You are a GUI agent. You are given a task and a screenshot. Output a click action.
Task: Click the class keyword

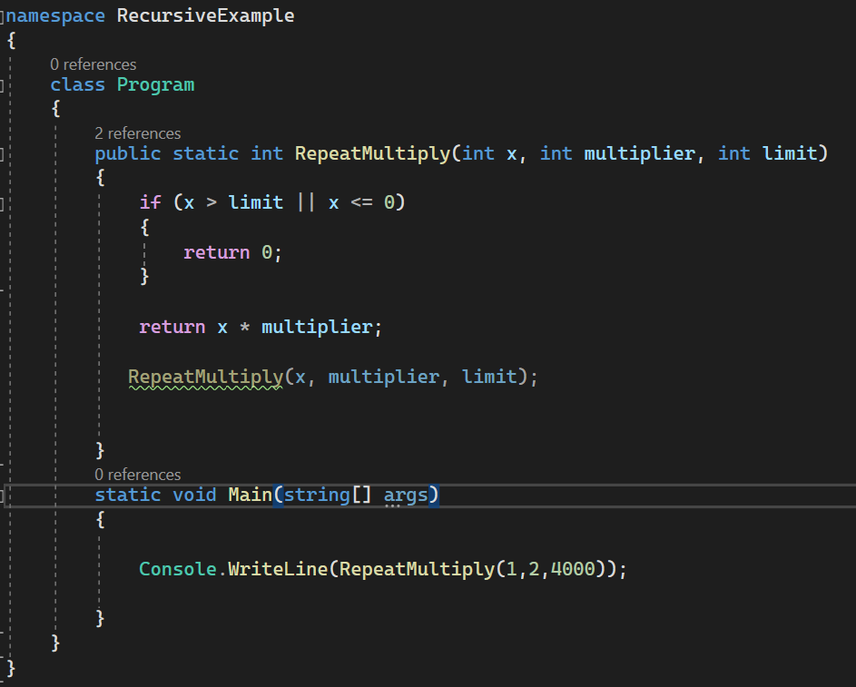77,84
